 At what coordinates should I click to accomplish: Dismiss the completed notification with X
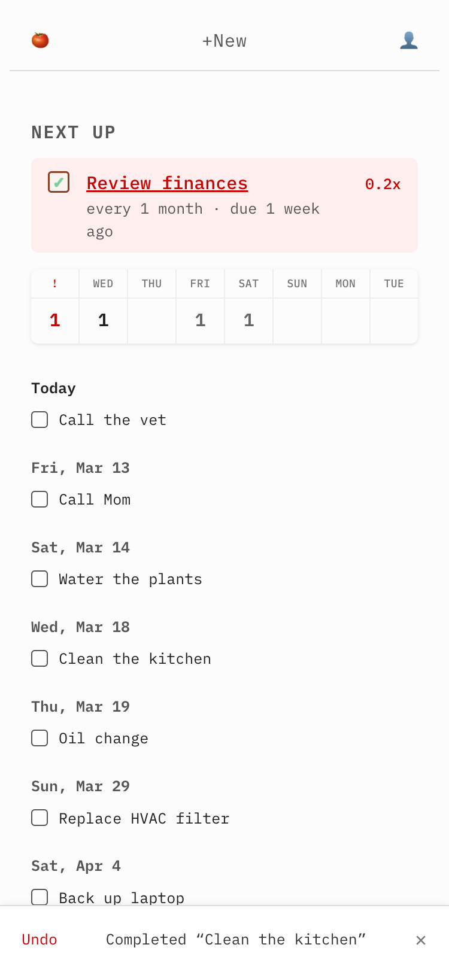(x=421, y=940)
